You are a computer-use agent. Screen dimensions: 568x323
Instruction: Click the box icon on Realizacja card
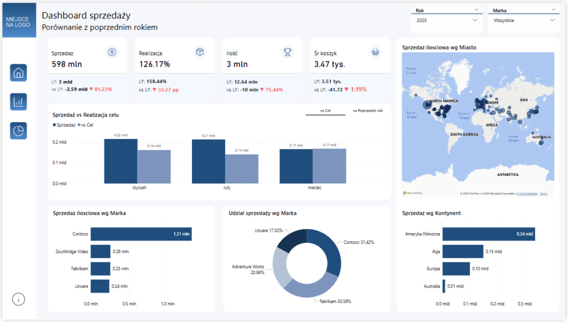pos(200,52)
